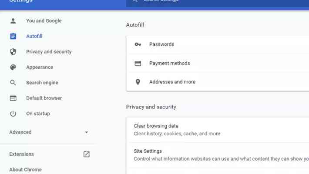Click the Payment methods card icon

point(138,64)
